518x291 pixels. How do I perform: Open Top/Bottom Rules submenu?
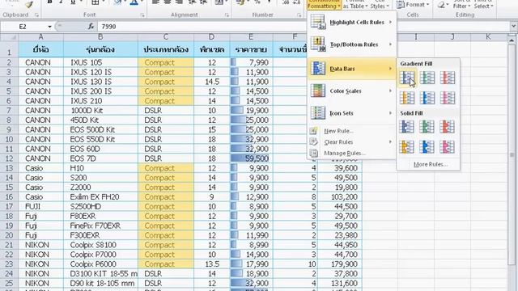[351, 44]
